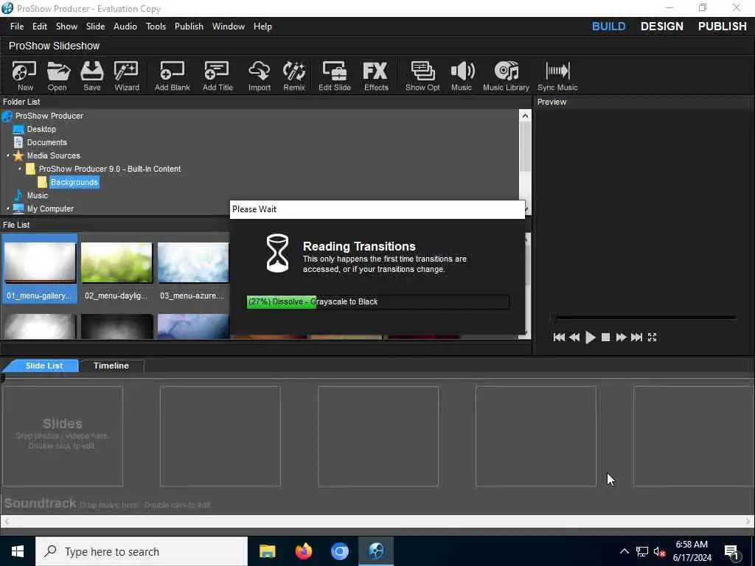Open the Help menu
This screenshot has width=755, height=566.
click(262, 27)
